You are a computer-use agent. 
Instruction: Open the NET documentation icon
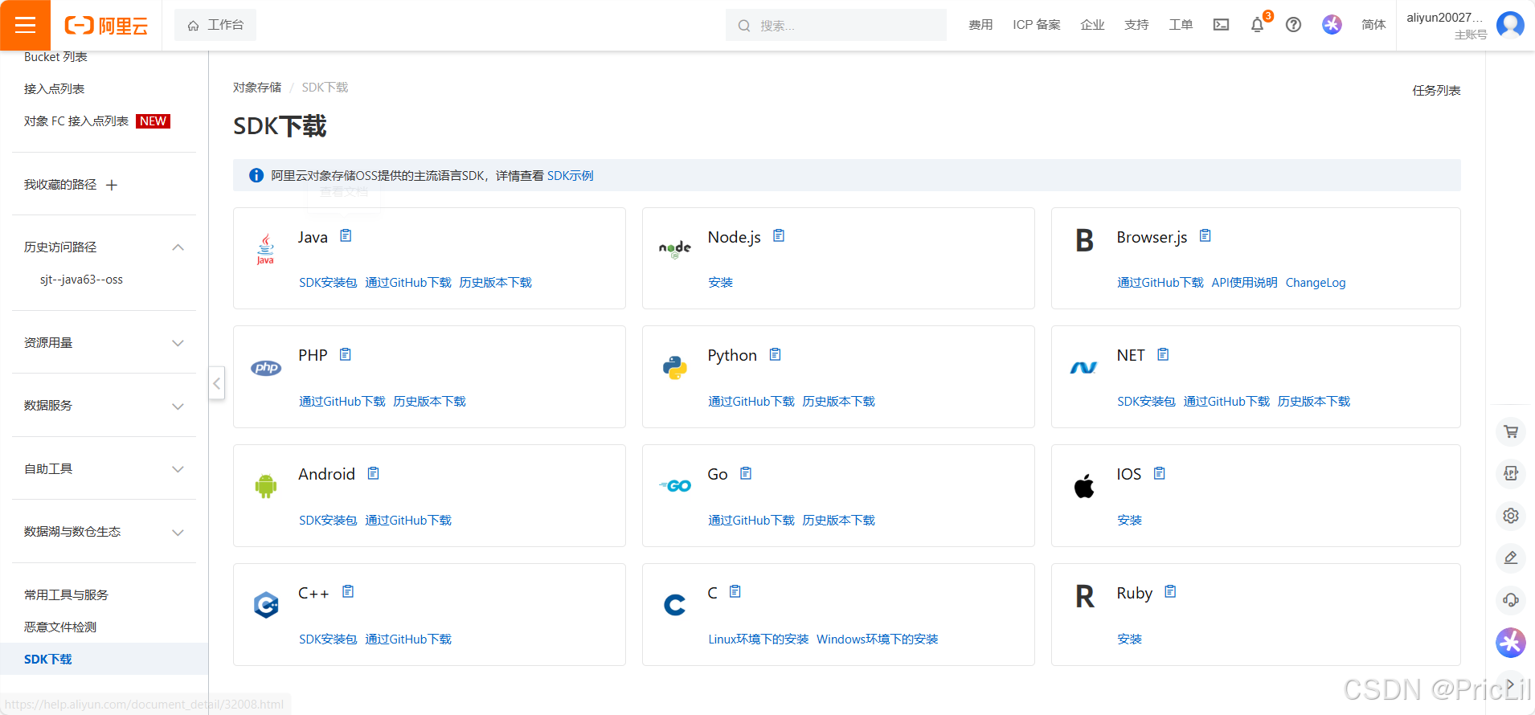tap(1163, 354)
